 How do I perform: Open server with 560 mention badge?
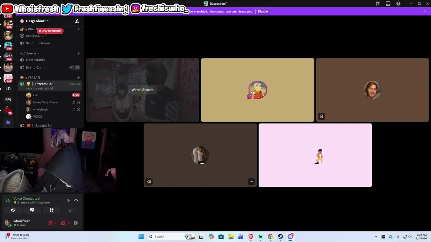tap(8, 78)
